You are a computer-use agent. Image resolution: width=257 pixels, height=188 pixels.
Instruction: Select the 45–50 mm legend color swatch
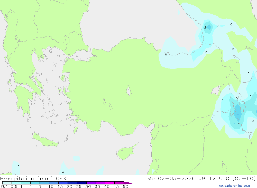tap(119, 183)
